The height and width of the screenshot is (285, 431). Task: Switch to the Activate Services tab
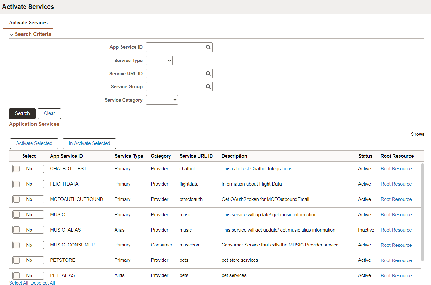(28, 23)
